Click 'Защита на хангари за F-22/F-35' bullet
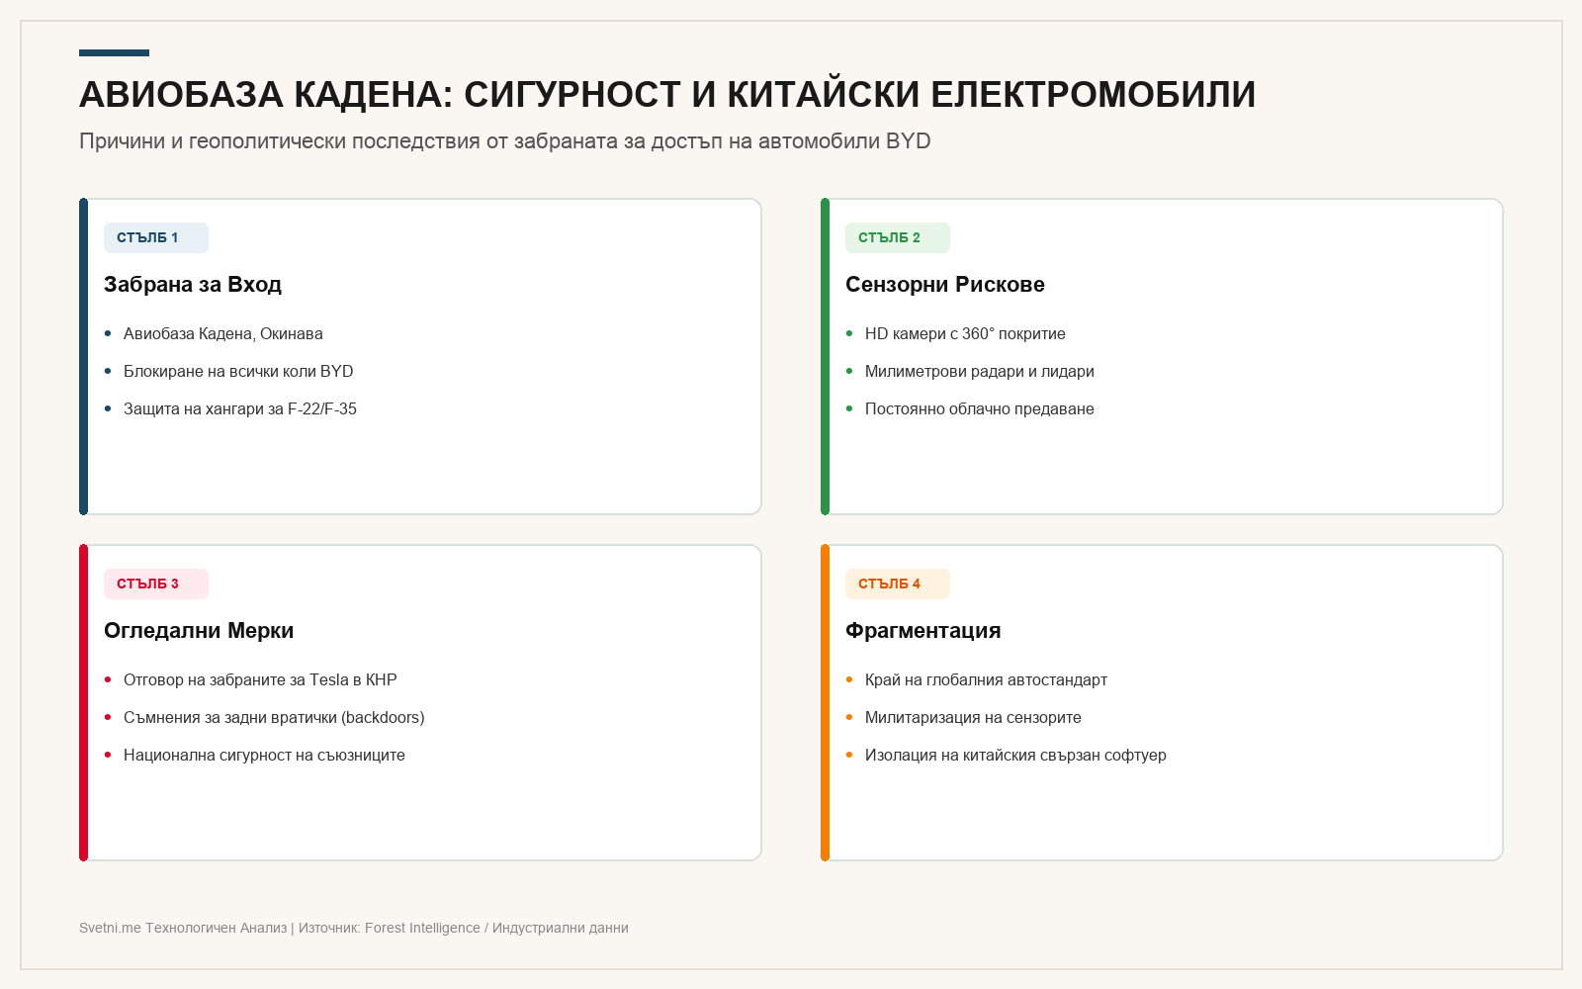Viewport: 1582px width, 989px height. pyautogui.click(x=240, y=409)
